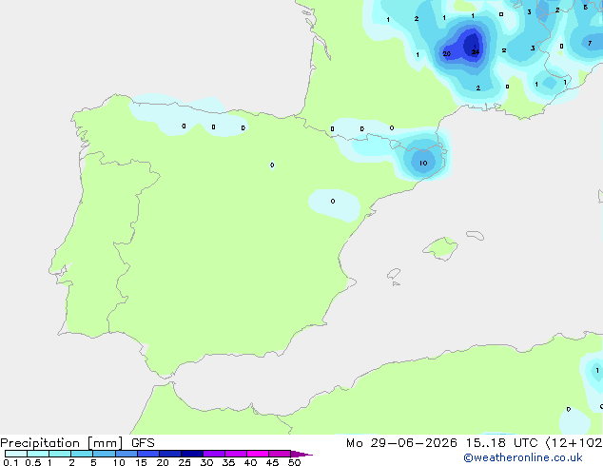Click the 10–15 mm legend color swatch

coord(126,454)
